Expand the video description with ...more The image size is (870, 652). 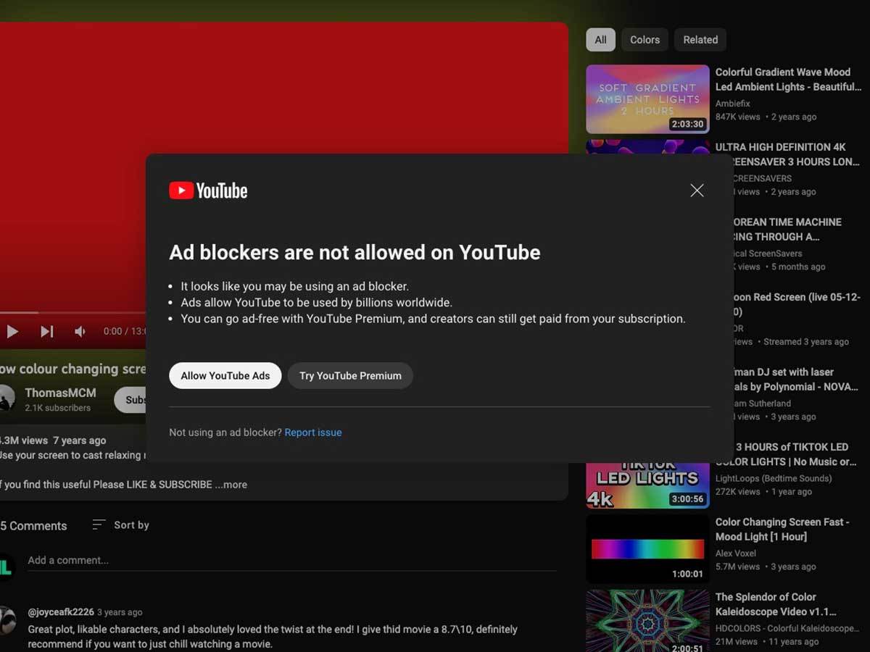coord(231,485)
